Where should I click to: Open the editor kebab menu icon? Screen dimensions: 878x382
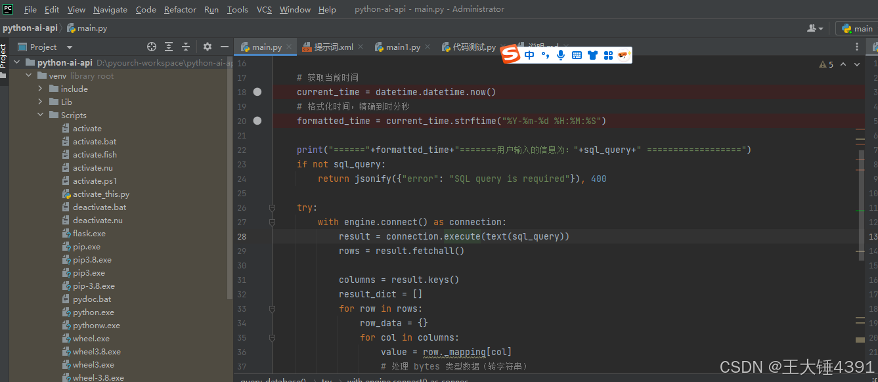858,47
